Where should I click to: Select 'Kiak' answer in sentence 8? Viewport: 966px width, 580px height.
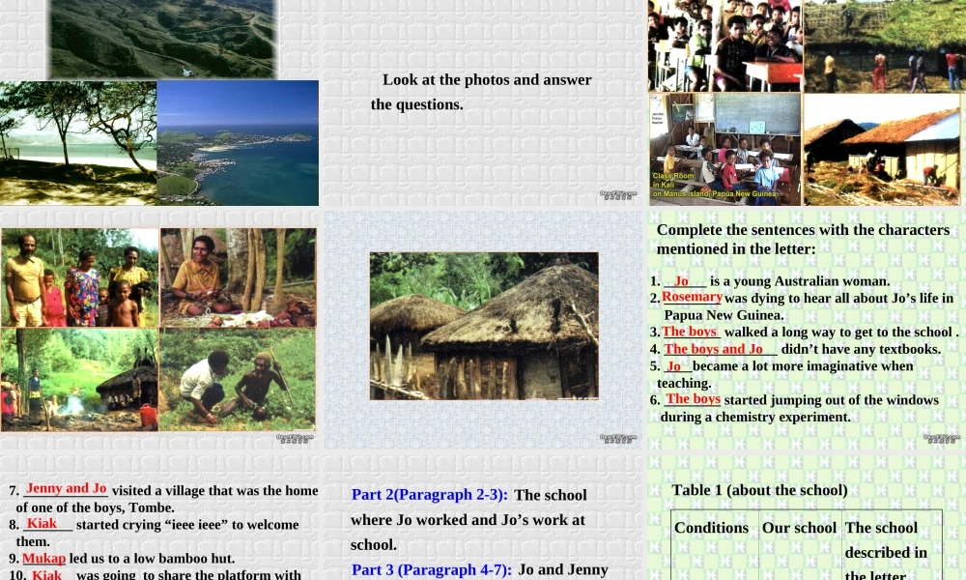[42, 523]
